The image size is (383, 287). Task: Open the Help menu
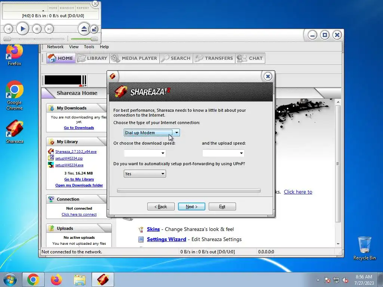104,47
